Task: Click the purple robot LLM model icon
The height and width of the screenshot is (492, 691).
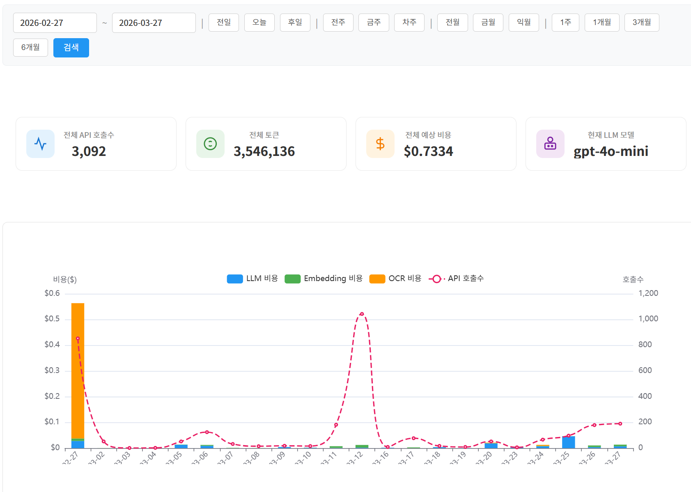Action: [550, 144]
